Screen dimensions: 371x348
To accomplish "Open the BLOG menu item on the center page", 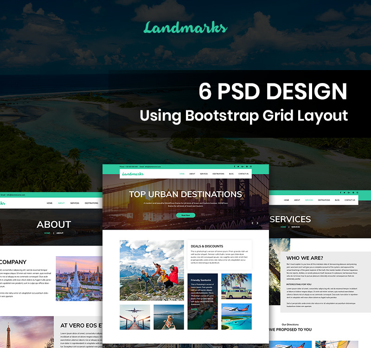I will click(x=231, y=174).
